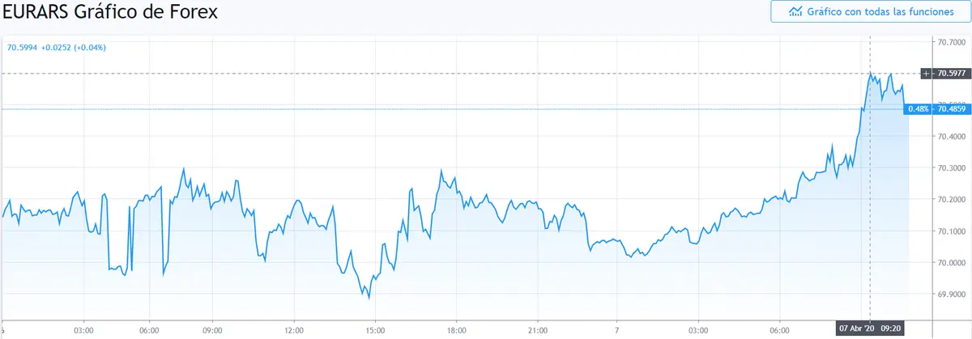This screenshot has height=339, width=972.
Task: Click the 70.3000 price axis label
Action: 951,167
